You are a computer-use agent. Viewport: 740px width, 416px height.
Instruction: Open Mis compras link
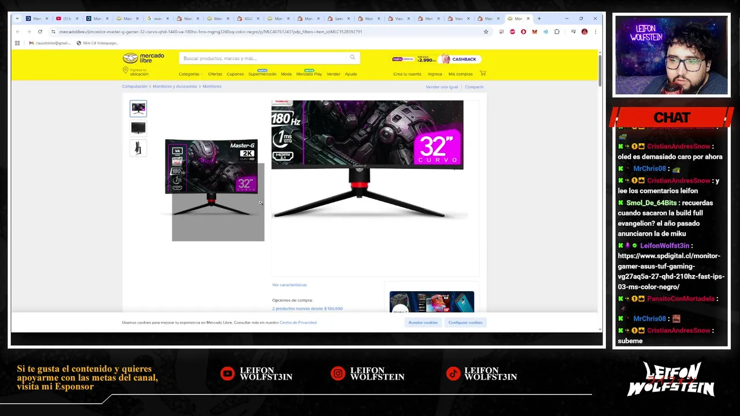(x=460, y=74)
